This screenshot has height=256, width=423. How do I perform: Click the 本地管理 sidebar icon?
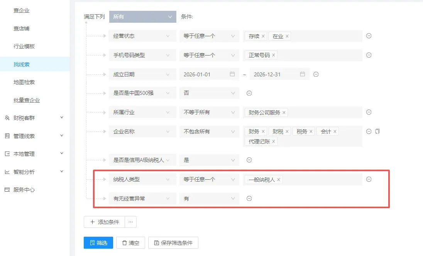pyautogui.click(x=7, y=153)
